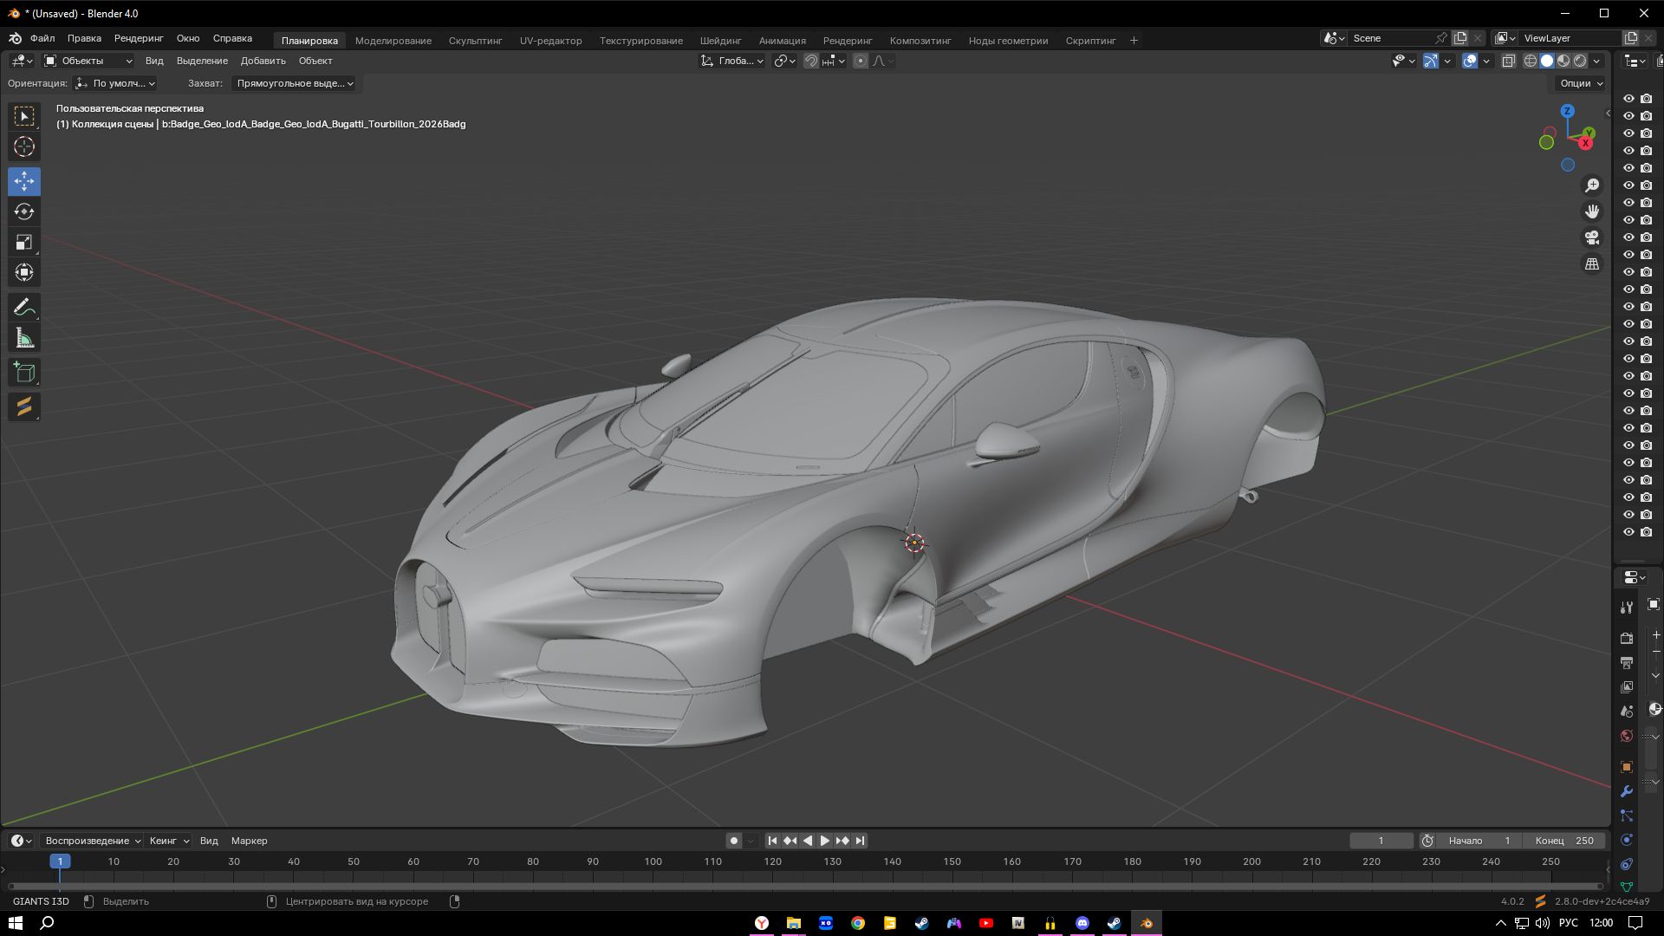
Task: Expand the Ориентация По умолч dropdown
Action: tap(116, 83)
